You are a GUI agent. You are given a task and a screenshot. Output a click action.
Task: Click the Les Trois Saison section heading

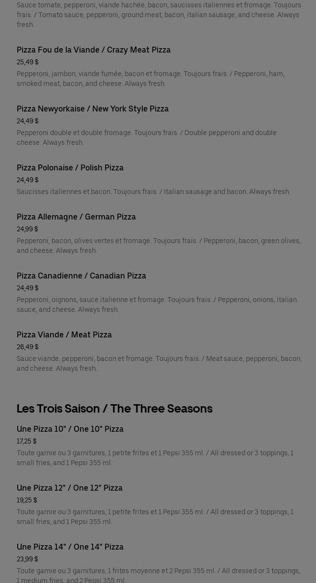[114, 408]
